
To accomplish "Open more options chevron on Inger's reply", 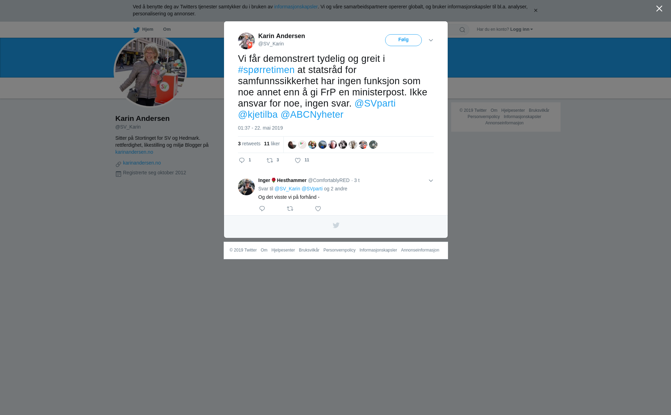I will coord(431,181).
